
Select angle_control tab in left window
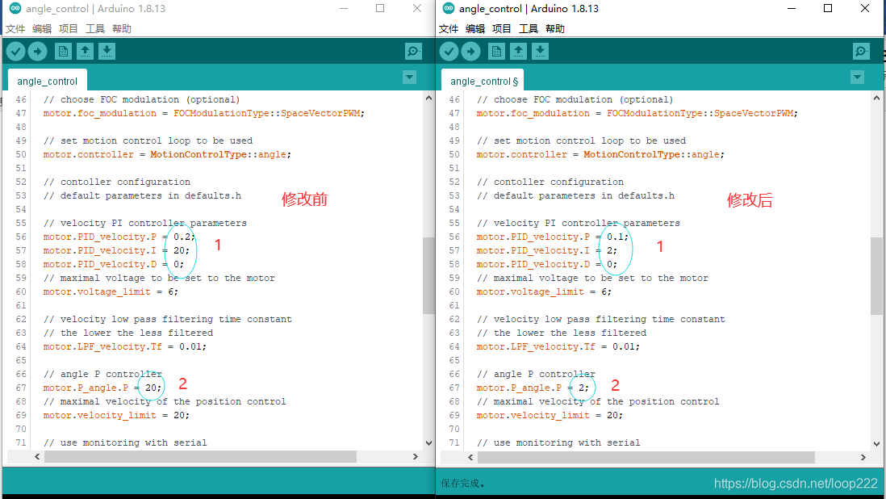pyautogui.click(x=48, y=81)
